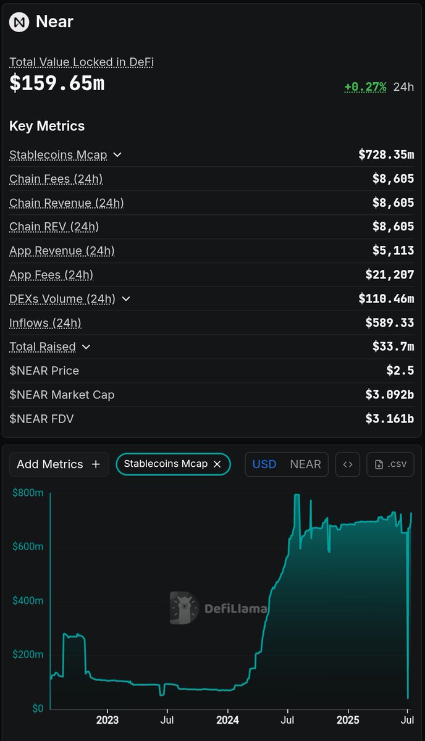Viewport: 425px width, 741px height.
Task: Click the $NEAR FDV label
Action: coord(41,419)
